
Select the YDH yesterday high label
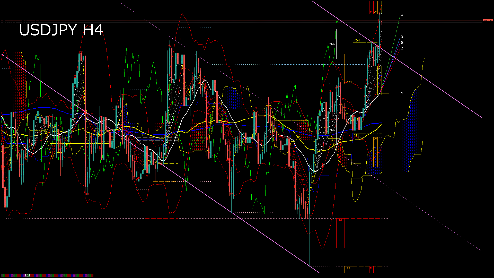tap(357, 41)
